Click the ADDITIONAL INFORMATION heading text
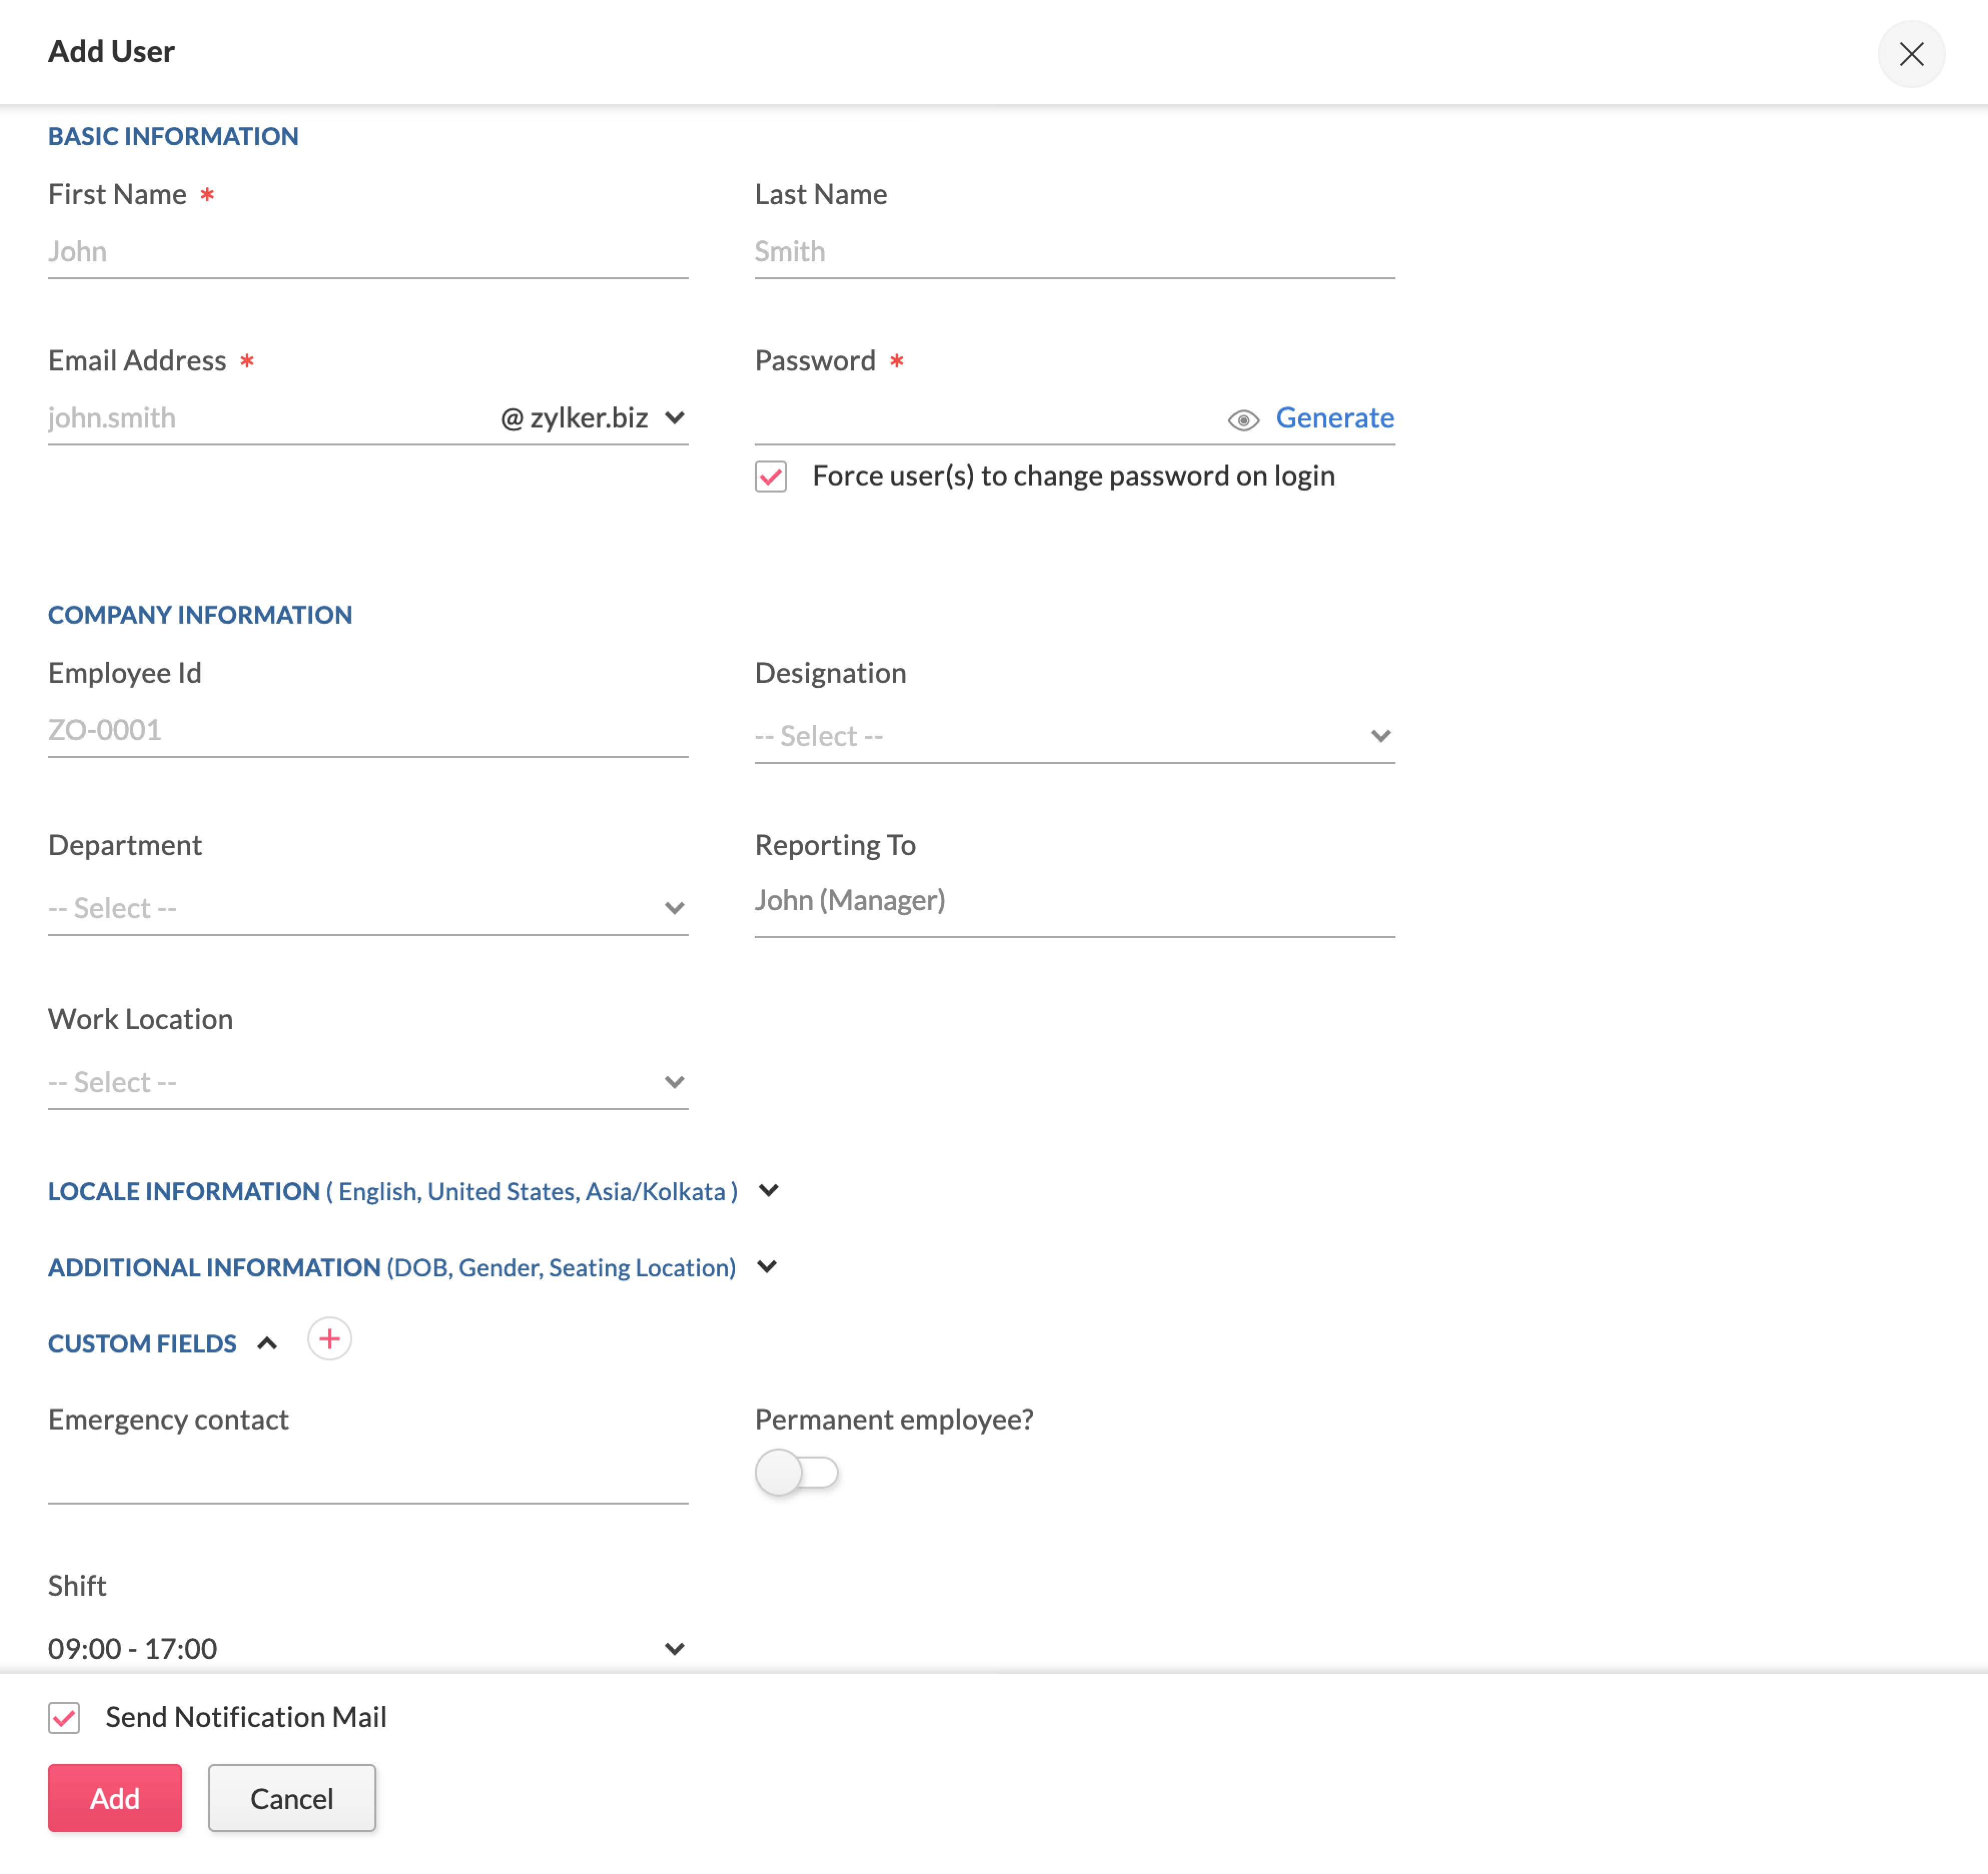The height and width of the screenshot is (1874, 1988). point(214,1267)
